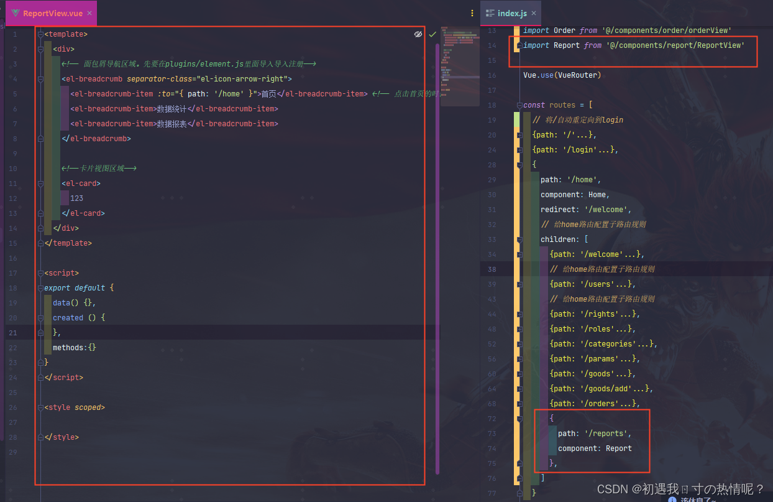The height and width of the screenshot is (502, 773).
Task: Expand the folded '/goods' route on line 60
Action: (519, 374)
